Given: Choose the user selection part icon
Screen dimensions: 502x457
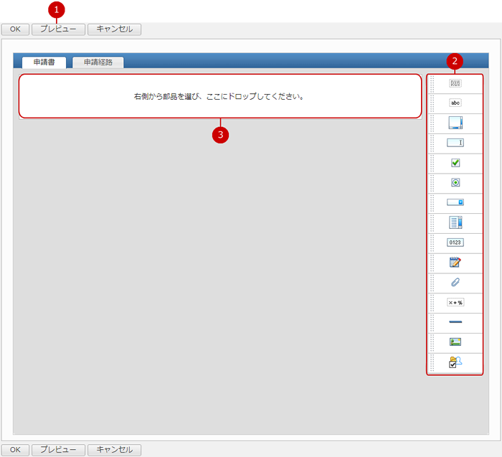Looking at the screenshot, I should (455, 362).
